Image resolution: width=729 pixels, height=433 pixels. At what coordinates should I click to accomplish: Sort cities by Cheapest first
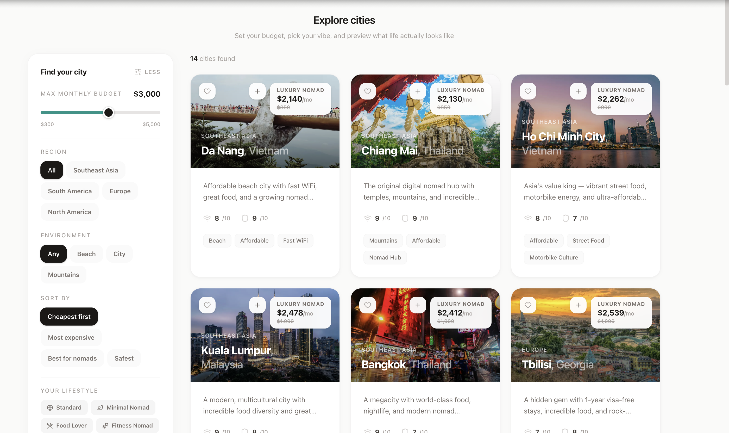pos(69,317)
